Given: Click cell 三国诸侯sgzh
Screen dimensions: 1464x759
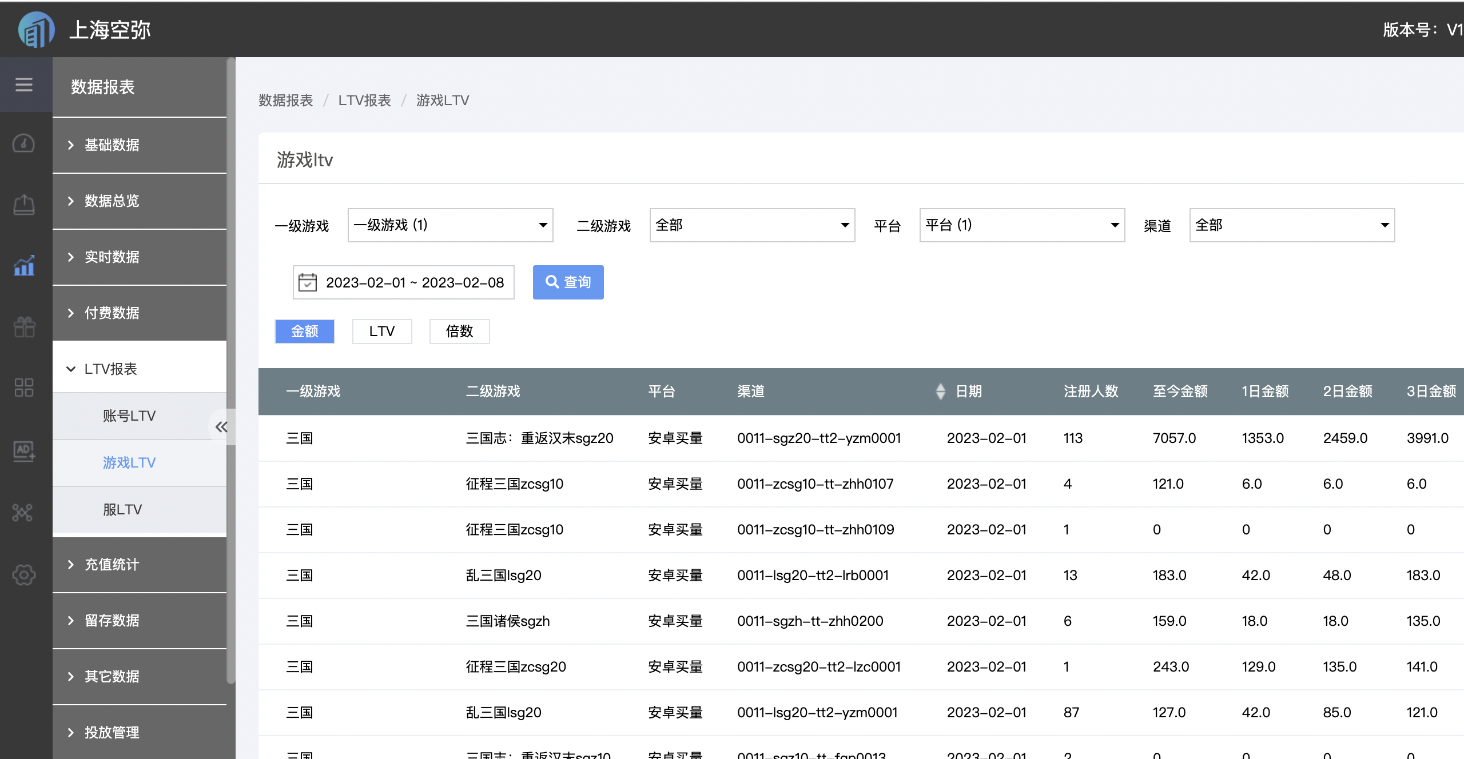Looking at the screenshot, I should (x=508, y=621).
